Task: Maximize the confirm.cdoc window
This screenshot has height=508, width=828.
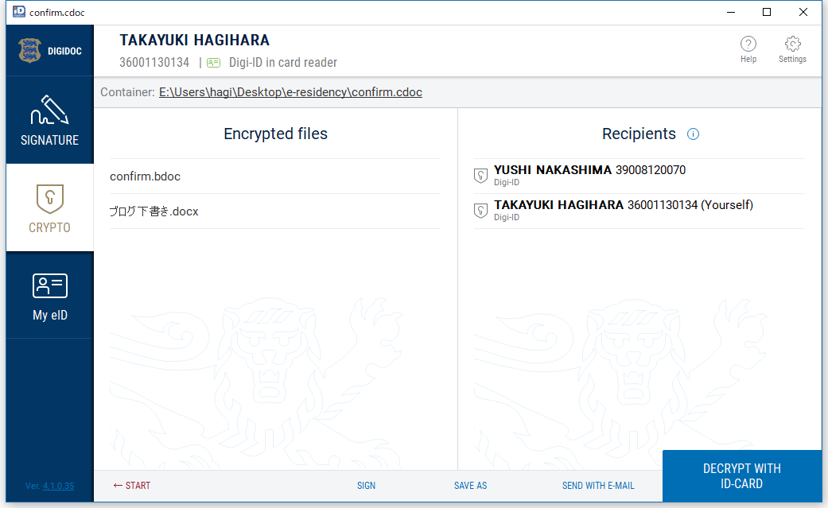Action: point(767,12)
